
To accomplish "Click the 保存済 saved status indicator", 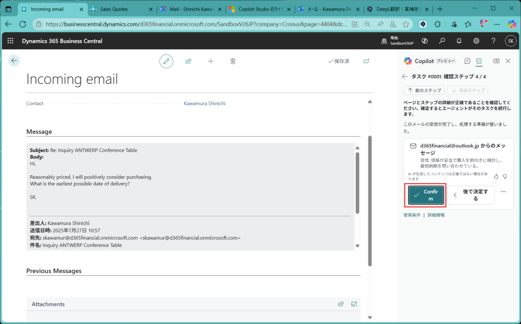I will [338, 61].
